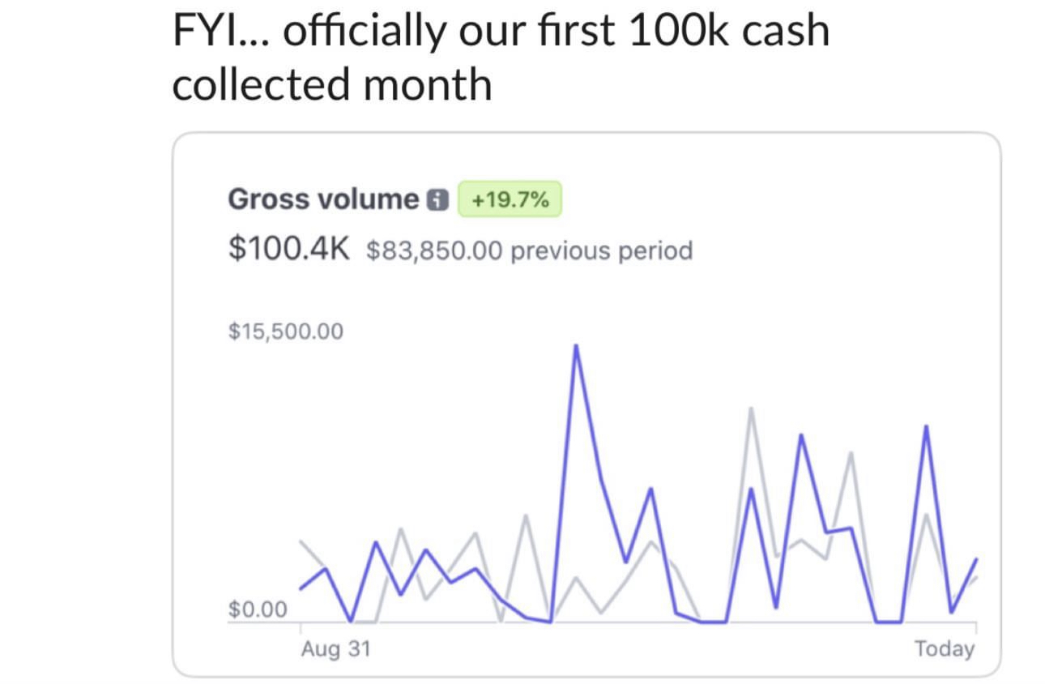Click 'collected month' in the message text
Viewport: 1045px width, 684px height.
tap(332, 84)
